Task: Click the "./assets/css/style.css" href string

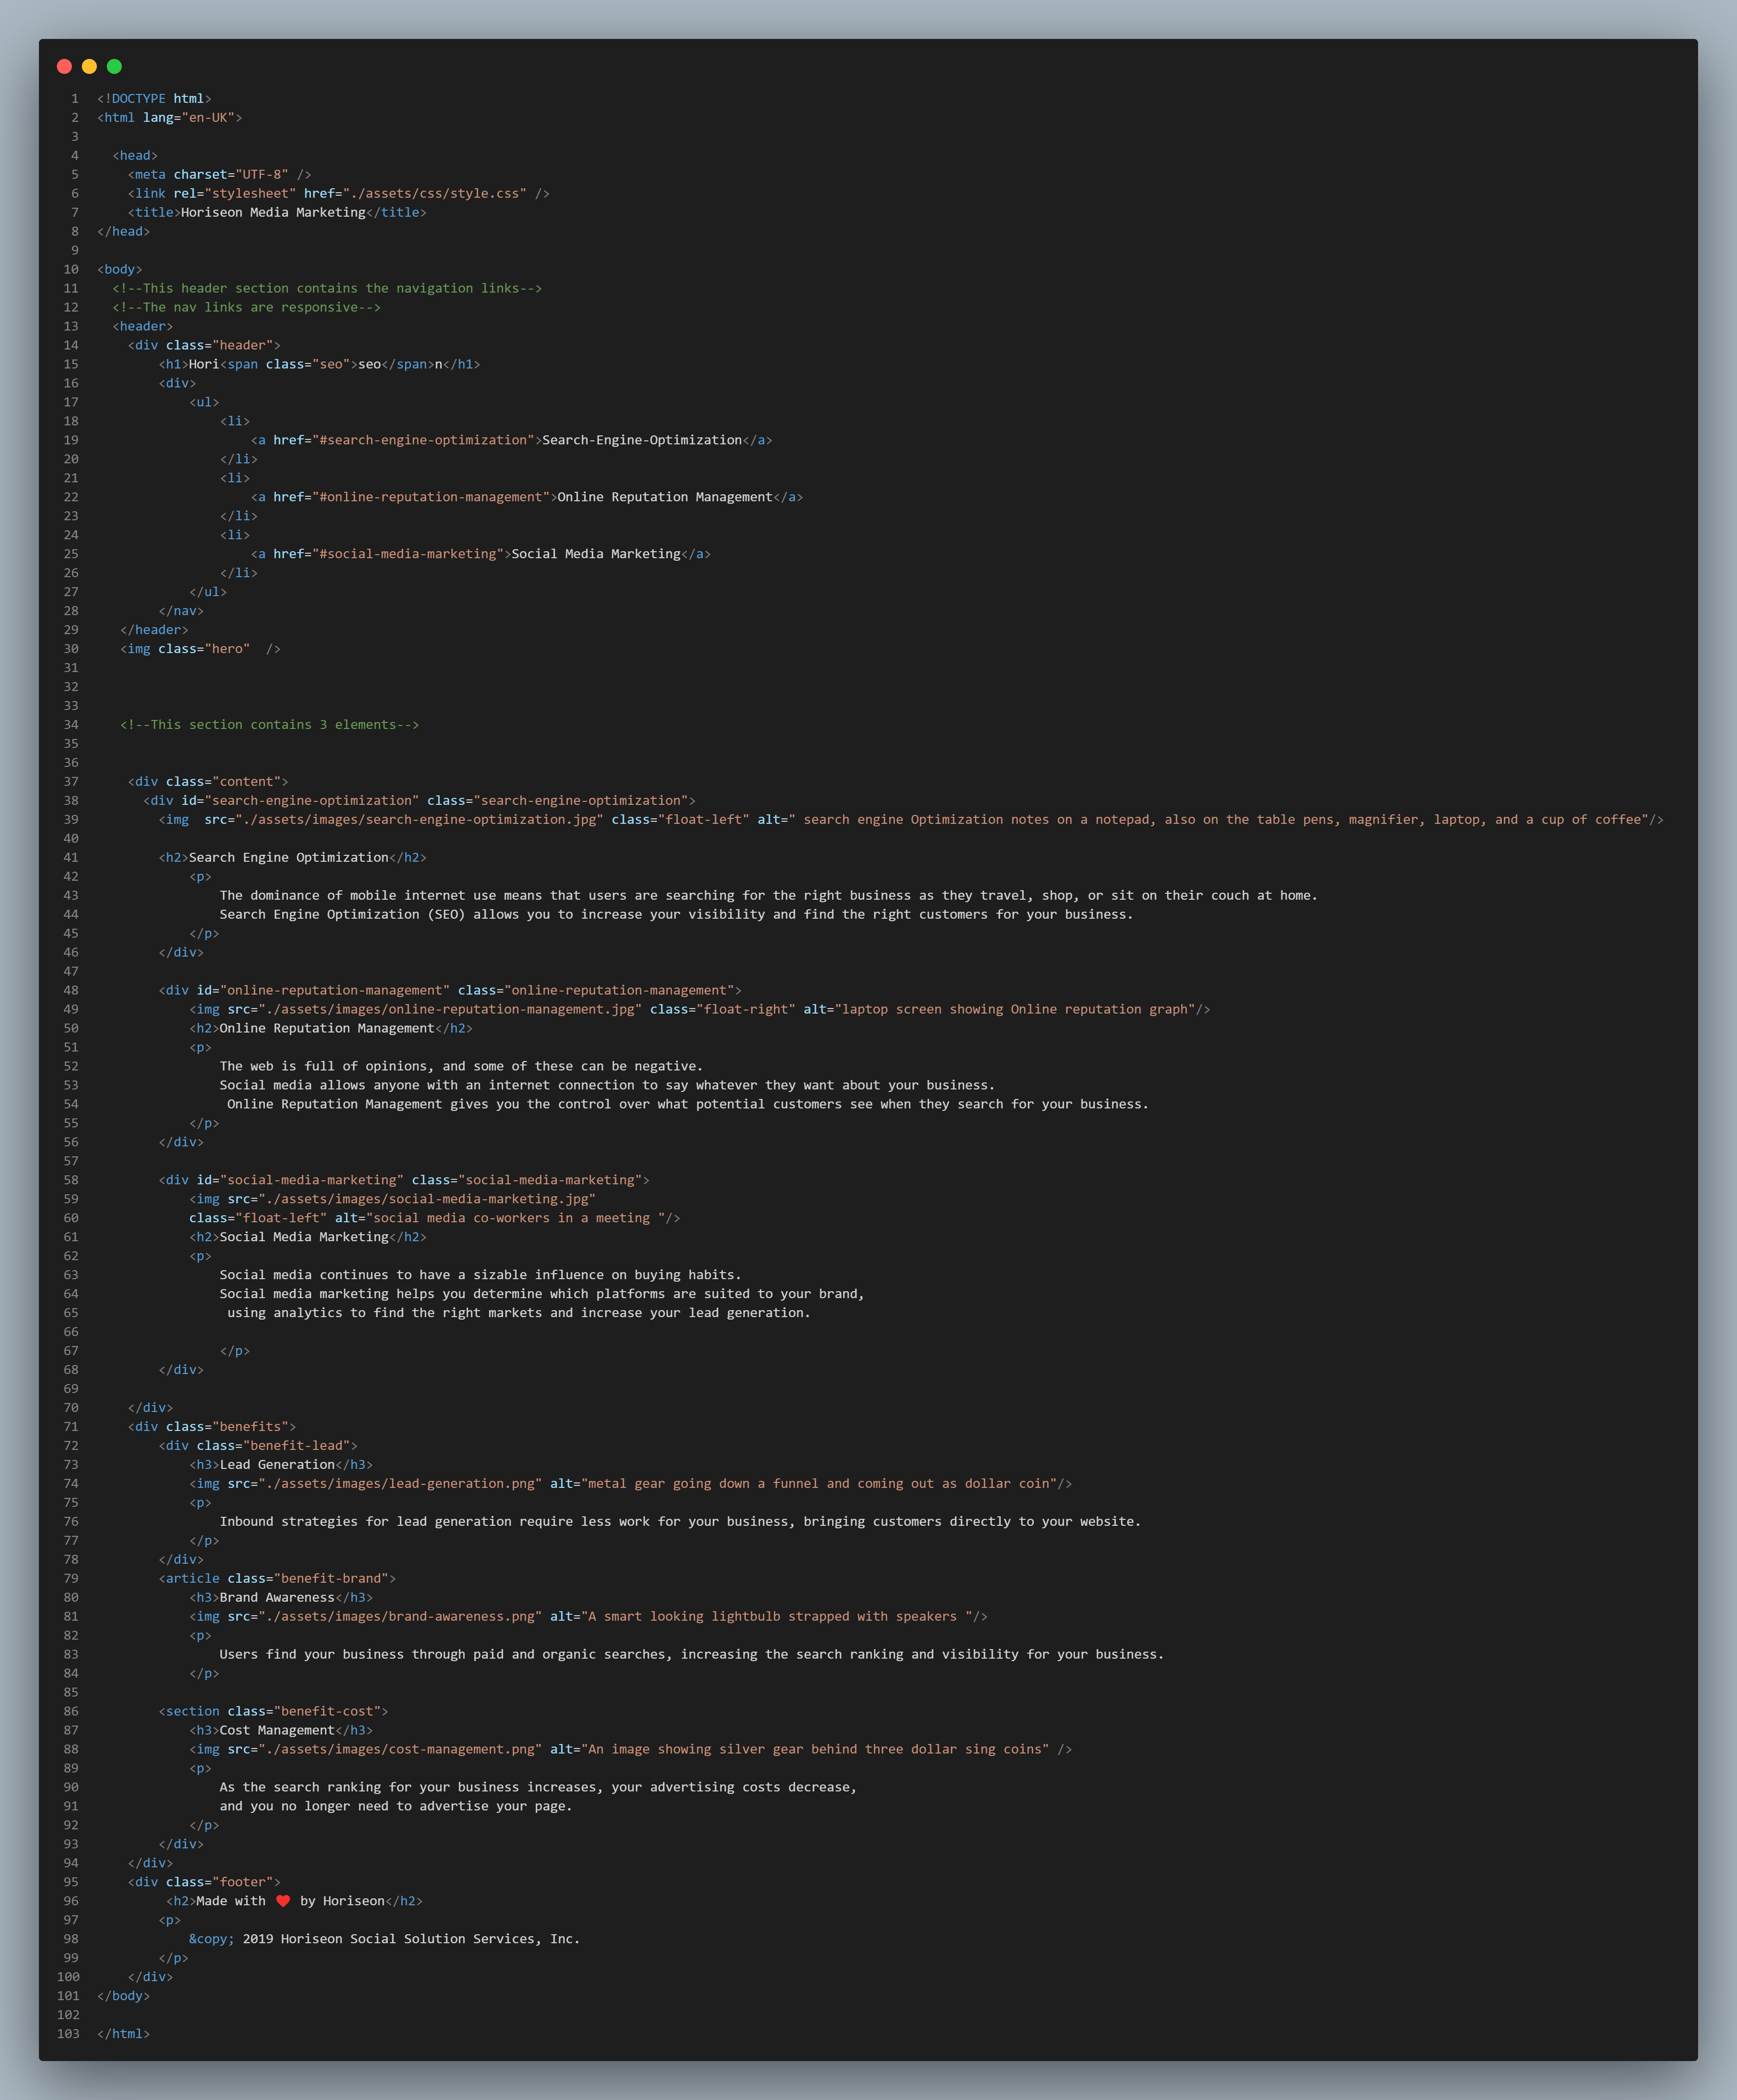Action: coord(434,193)
